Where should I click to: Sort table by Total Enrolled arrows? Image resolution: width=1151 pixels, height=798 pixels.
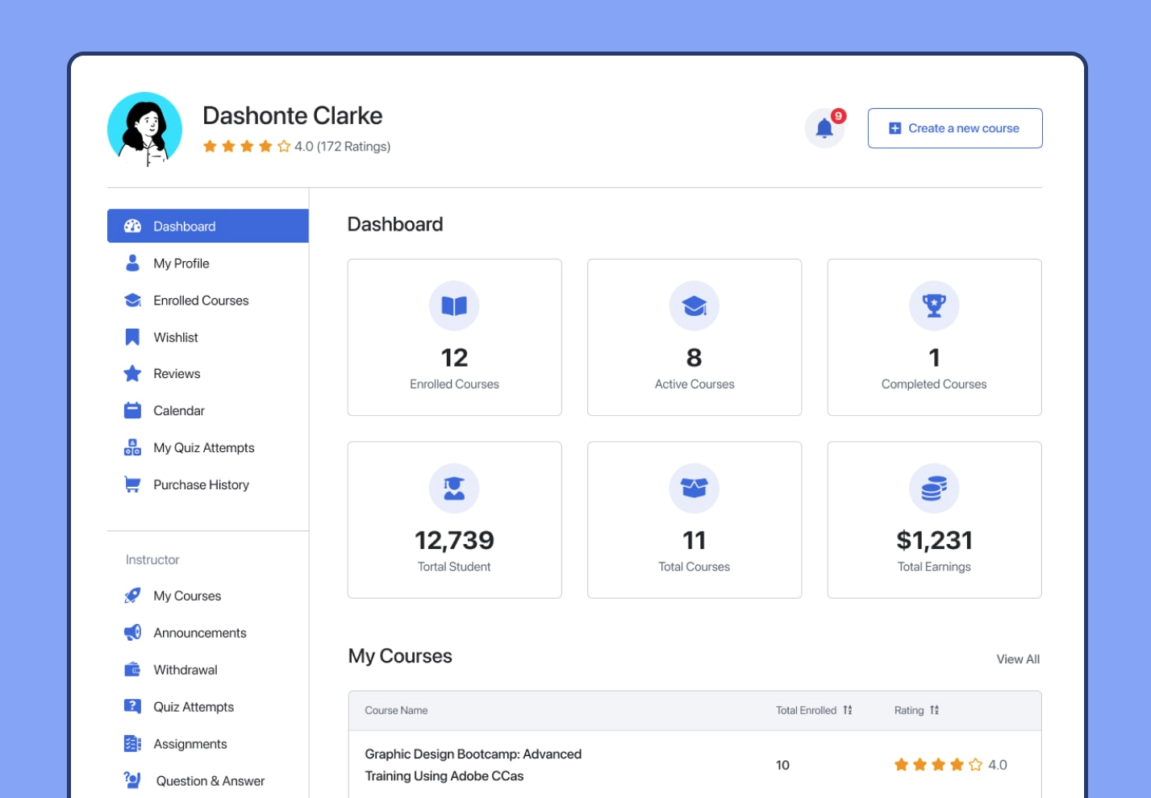pyautogui.click(x=848, y=710)
